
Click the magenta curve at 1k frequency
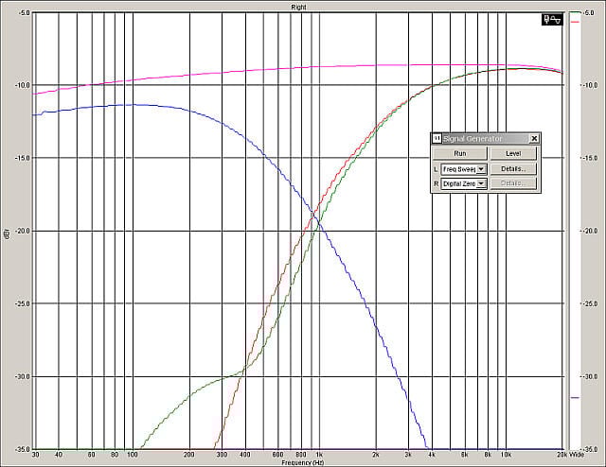[319, 66]
